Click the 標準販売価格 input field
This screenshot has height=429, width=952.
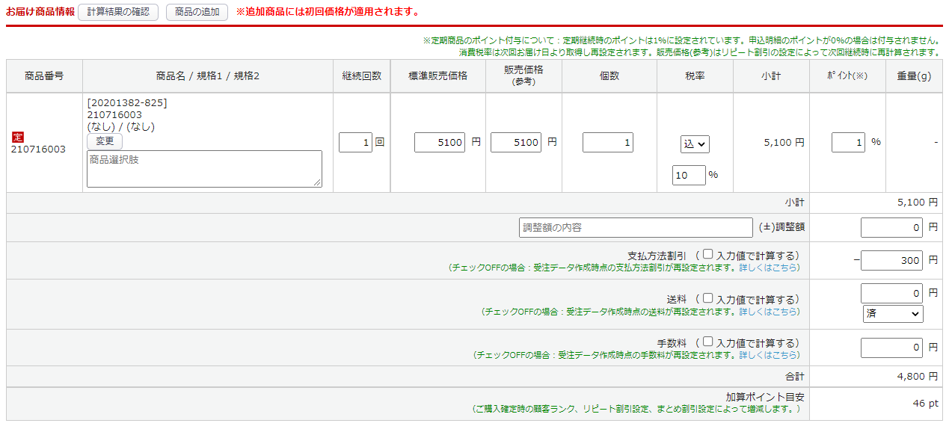coord(440,142)
